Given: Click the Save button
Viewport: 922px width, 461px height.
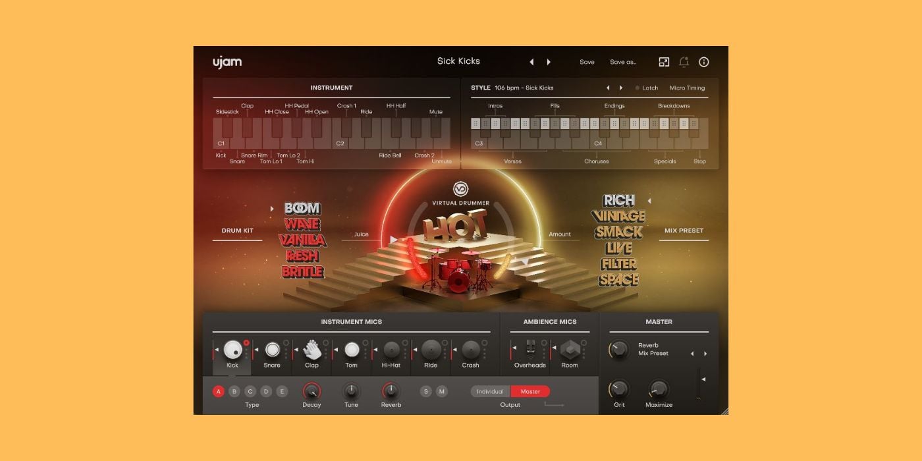Looking at the screenshot, I should [586, 61].
